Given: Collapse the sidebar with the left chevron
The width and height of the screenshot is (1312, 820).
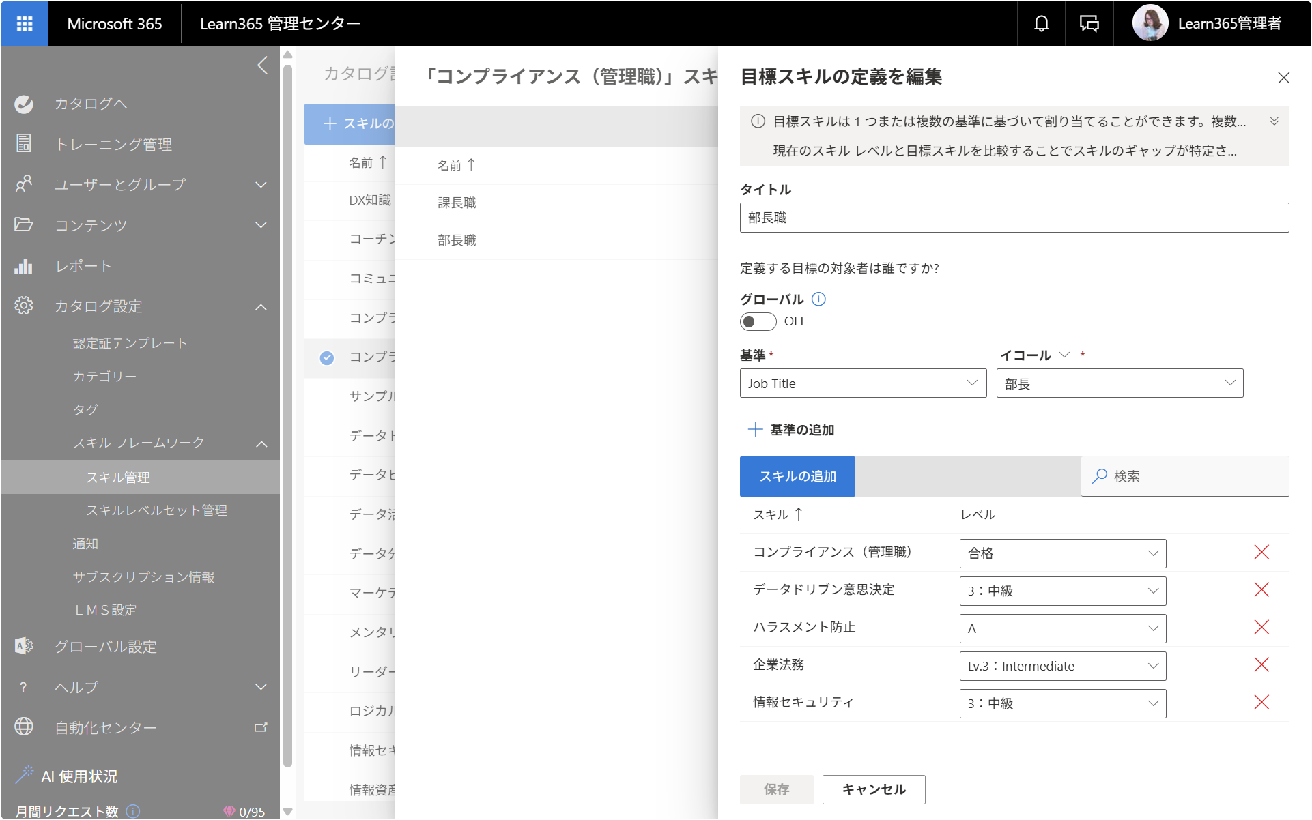Looking at the screenshot, I should pos(262,65).
